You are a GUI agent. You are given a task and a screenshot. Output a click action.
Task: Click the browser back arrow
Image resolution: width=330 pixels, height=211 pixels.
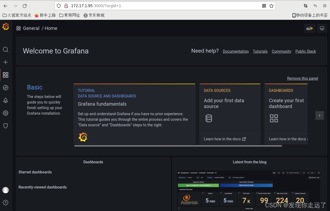tap(6, 6)
